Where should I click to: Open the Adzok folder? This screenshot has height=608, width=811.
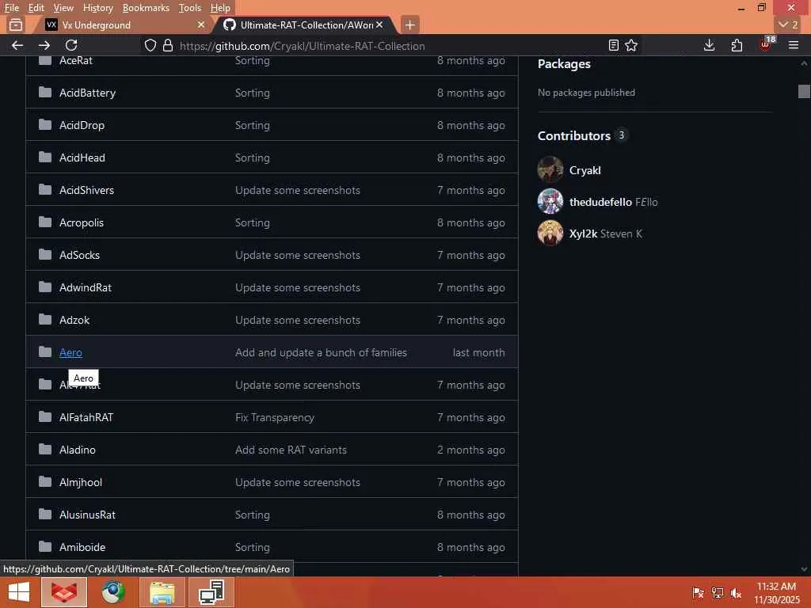click(74, 320)
